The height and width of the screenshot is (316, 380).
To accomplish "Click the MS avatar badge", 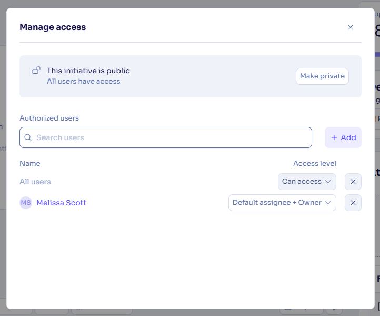I will click(26, 202).
